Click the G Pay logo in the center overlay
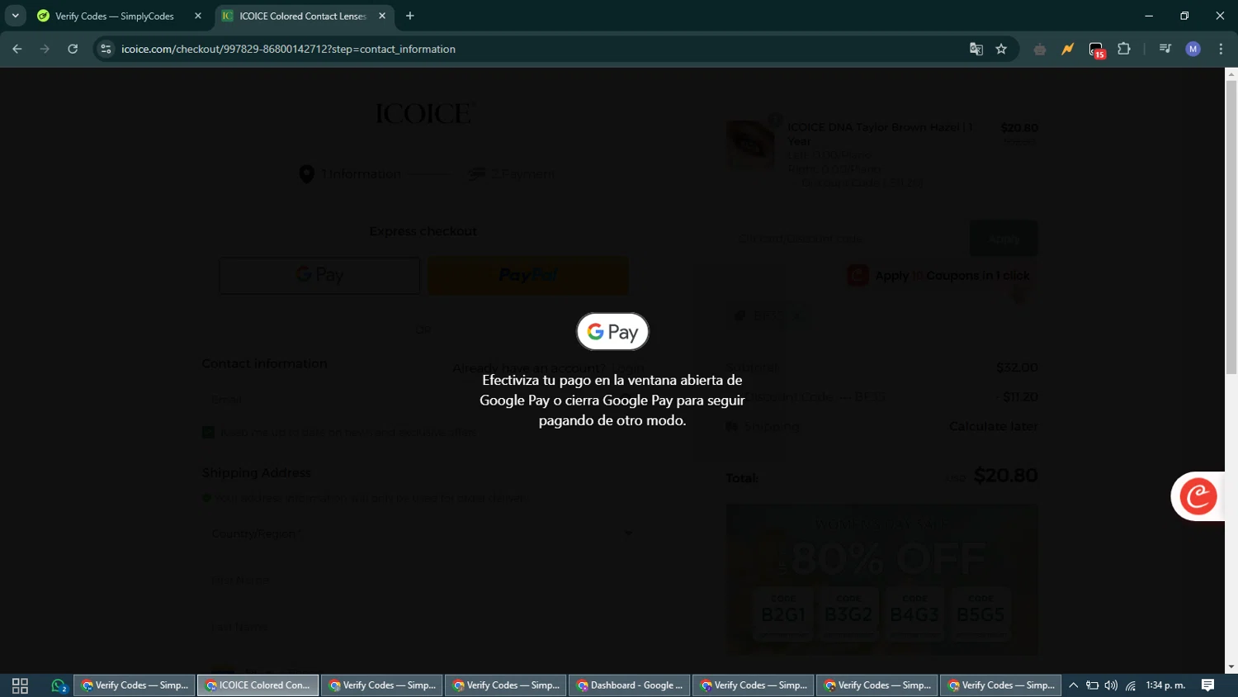Image resolution: width=1238 pixels, height=697 pixels. 612,332
